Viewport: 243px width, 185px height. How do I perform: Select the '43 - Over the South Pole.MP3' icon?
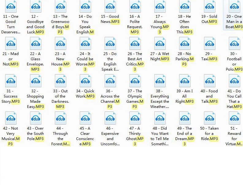[x=36, y=118]
